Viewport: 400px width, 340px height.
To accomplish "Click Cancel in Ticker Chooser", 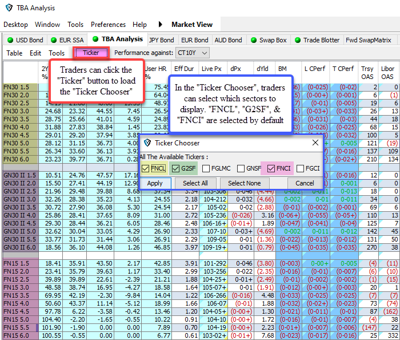I will click(305, 183).
